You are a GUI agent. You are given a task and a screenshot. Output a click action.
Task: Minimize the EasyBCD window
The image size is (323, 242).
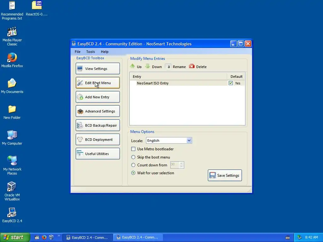click(233, 43)
